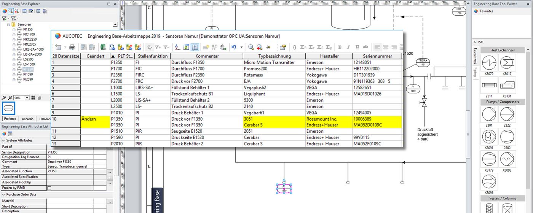This screenshot has width=533, height=213.
Task: Open the Piping vertical tab in tool palette
Action: click(475, 73)
